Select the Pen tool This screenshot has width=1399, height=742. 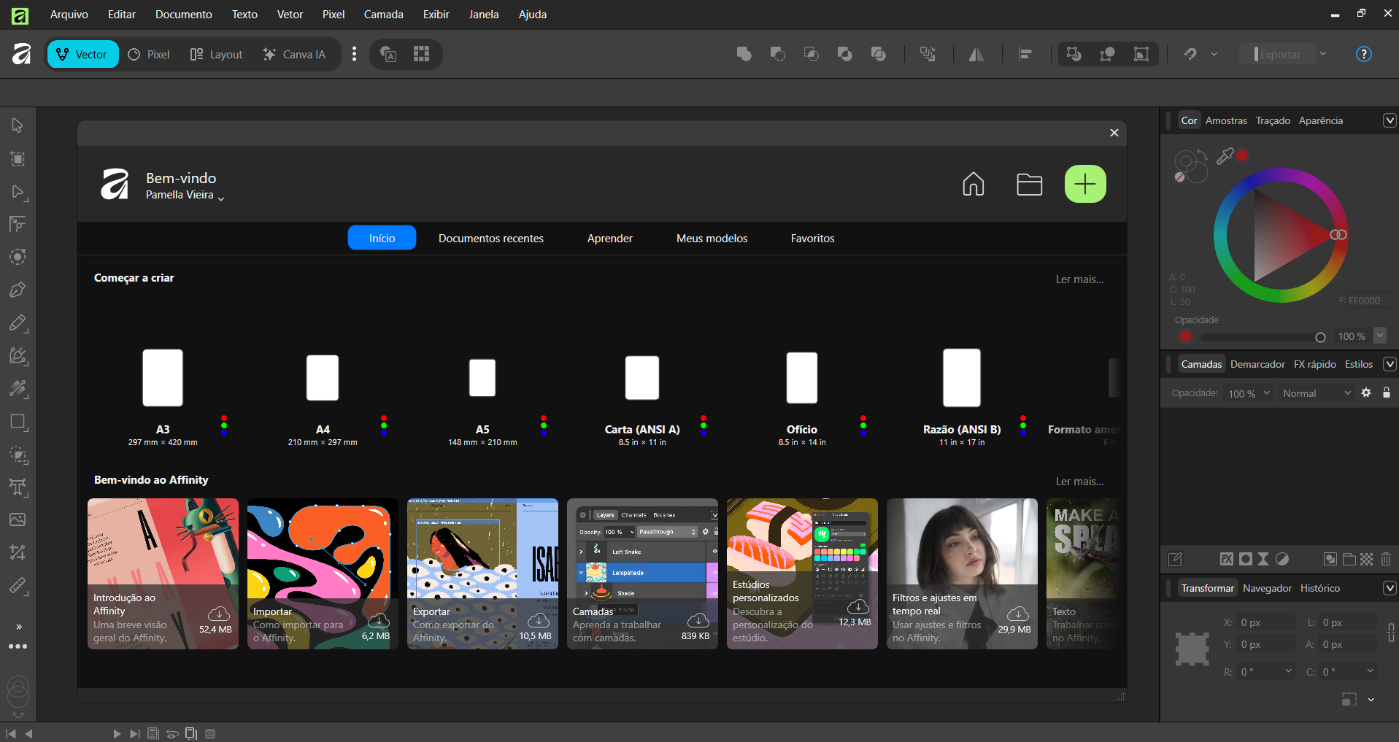tap(18, 290)
